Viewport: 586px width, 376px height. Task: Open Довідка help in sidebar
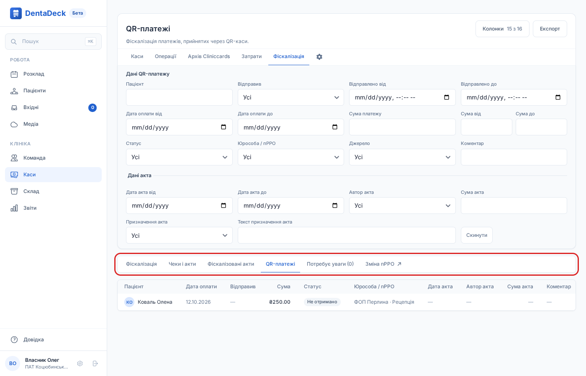point(53,340)
